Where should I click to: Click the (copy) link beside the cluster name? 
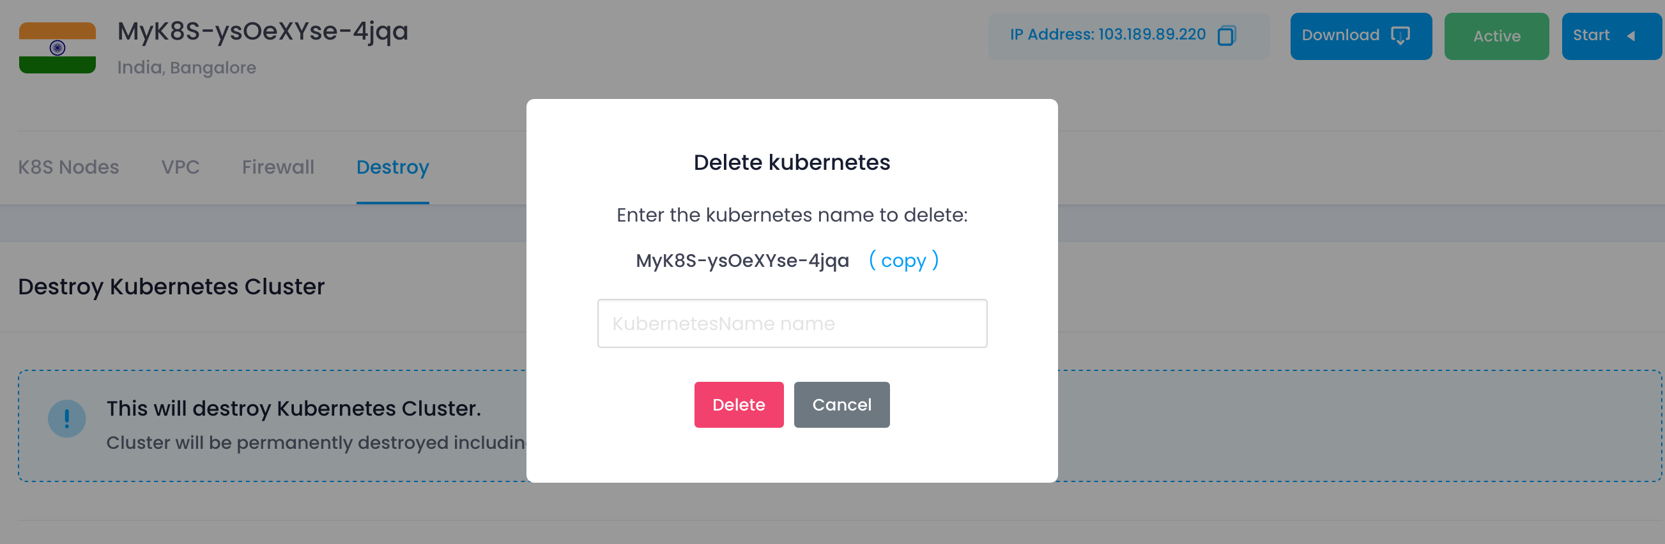point(903,261)
